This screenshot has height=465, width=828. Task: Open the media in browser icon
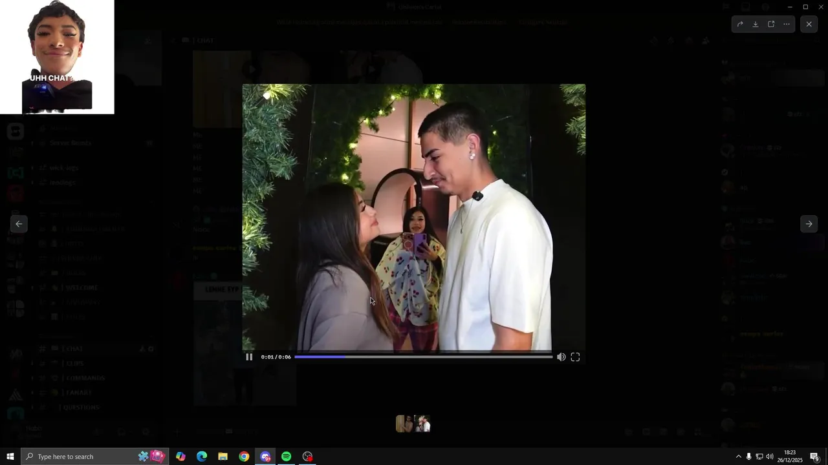pos(771,24)
